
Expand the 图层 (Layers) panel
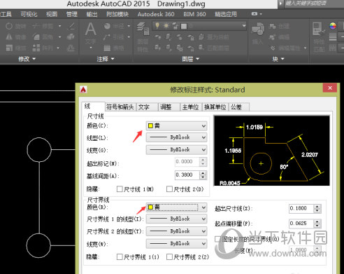190,59
